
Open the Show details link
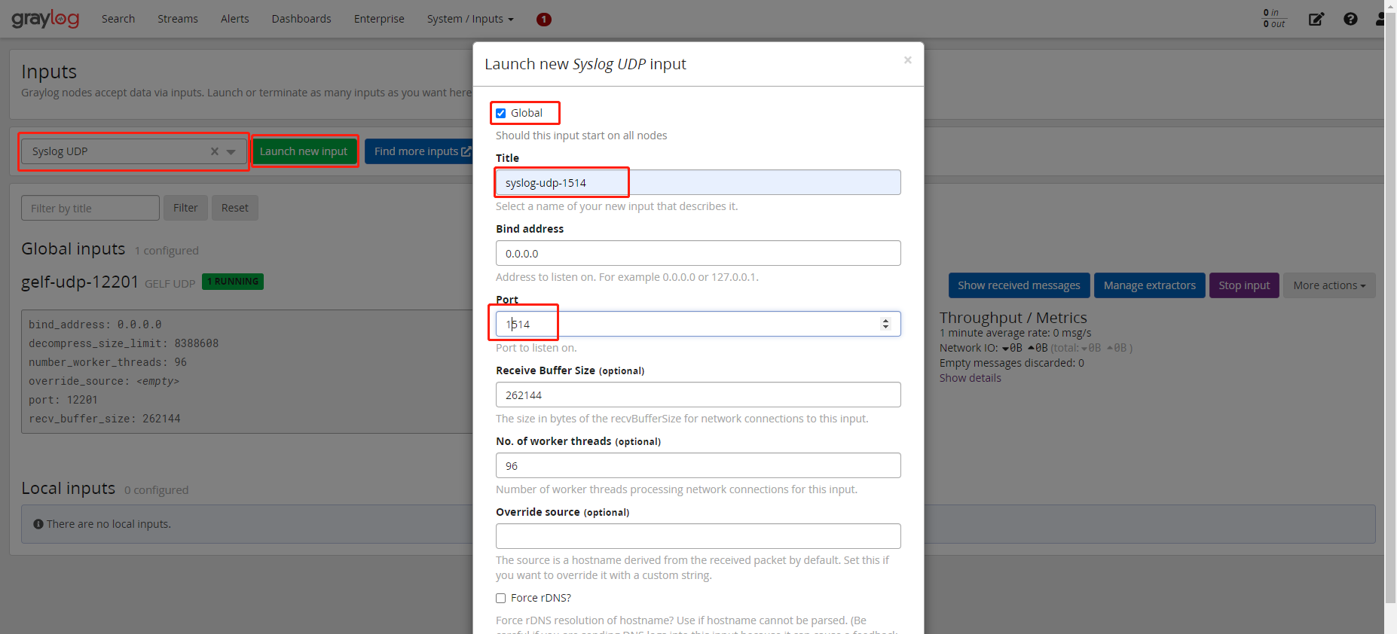(970, 378)
